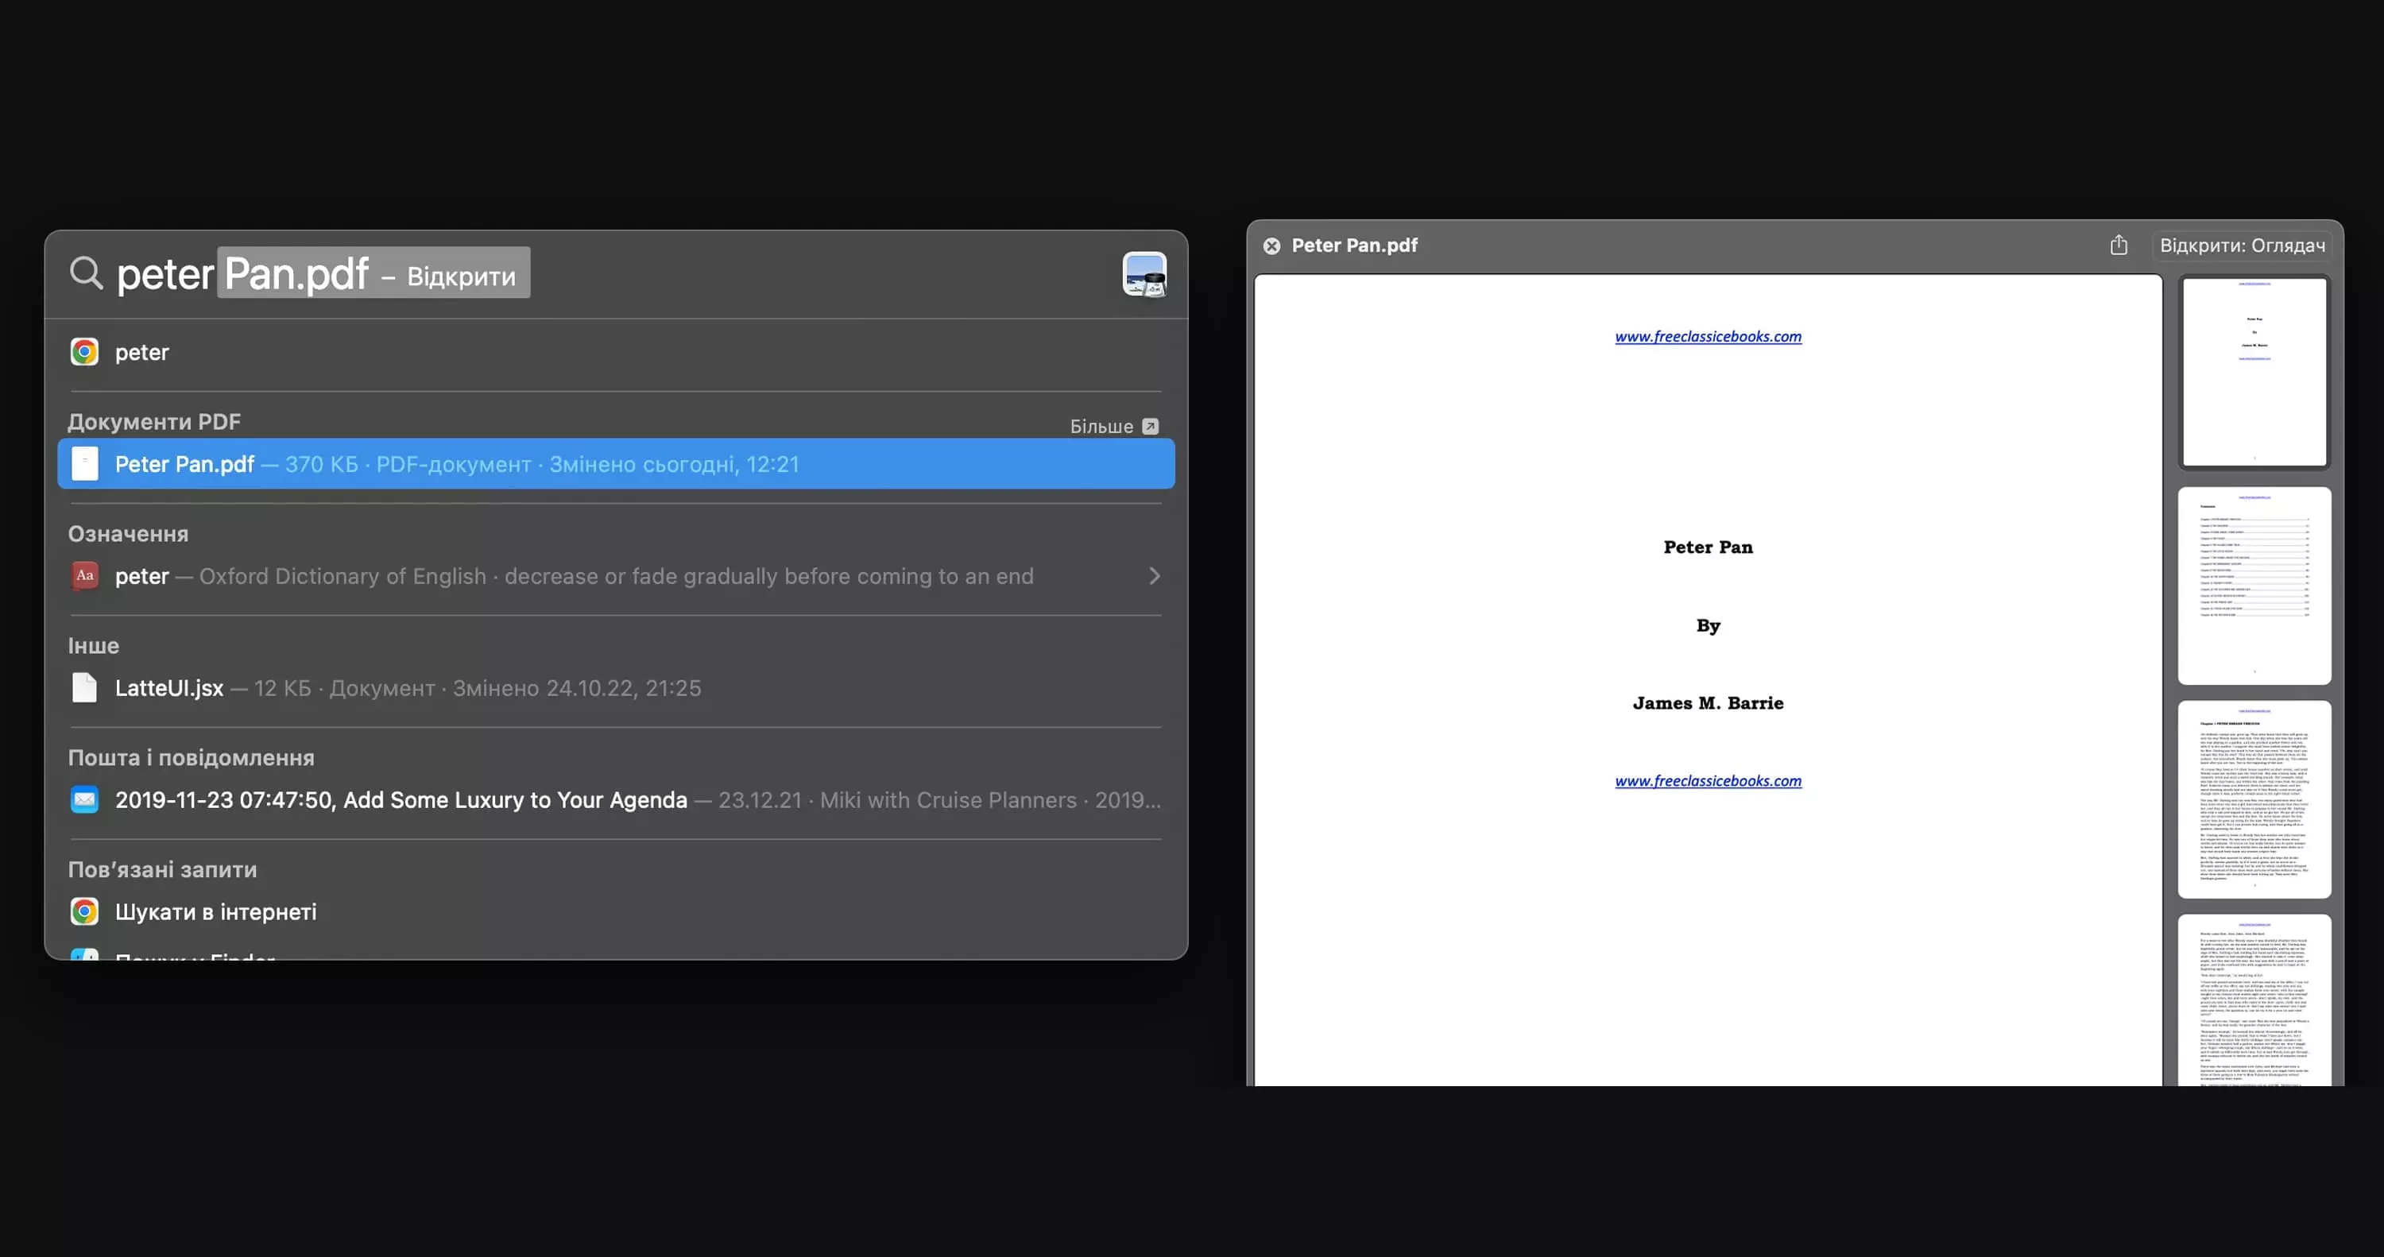This screenshot has width=2384, height=1257.
Task: Click the Spotlight magnifying glass icon
Action: (x=86, y=273)
